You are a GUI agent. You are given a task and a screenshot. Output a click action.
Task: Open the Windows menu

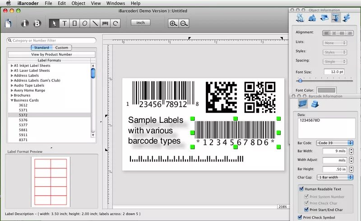coord(116,3)
